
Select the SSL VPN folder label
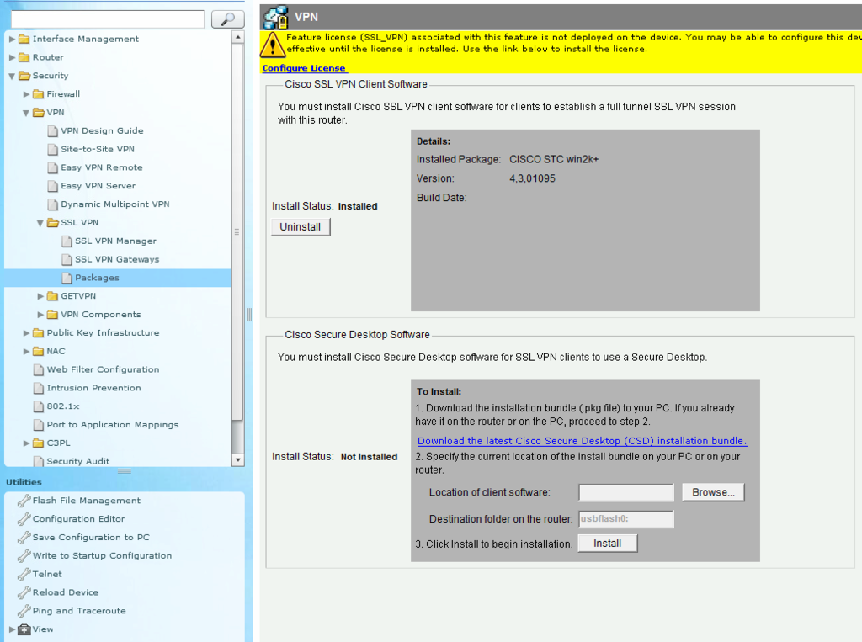point(80,223)
